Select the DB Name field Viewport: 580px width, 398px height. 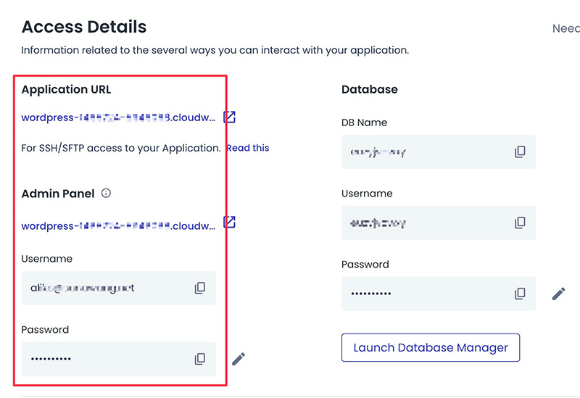tap(424, 152)
